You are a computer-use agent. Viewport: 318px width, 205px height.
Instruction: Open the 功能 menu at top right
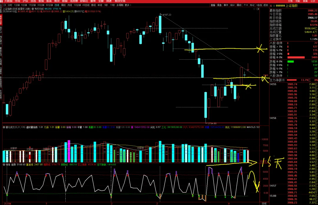point(298,1)
